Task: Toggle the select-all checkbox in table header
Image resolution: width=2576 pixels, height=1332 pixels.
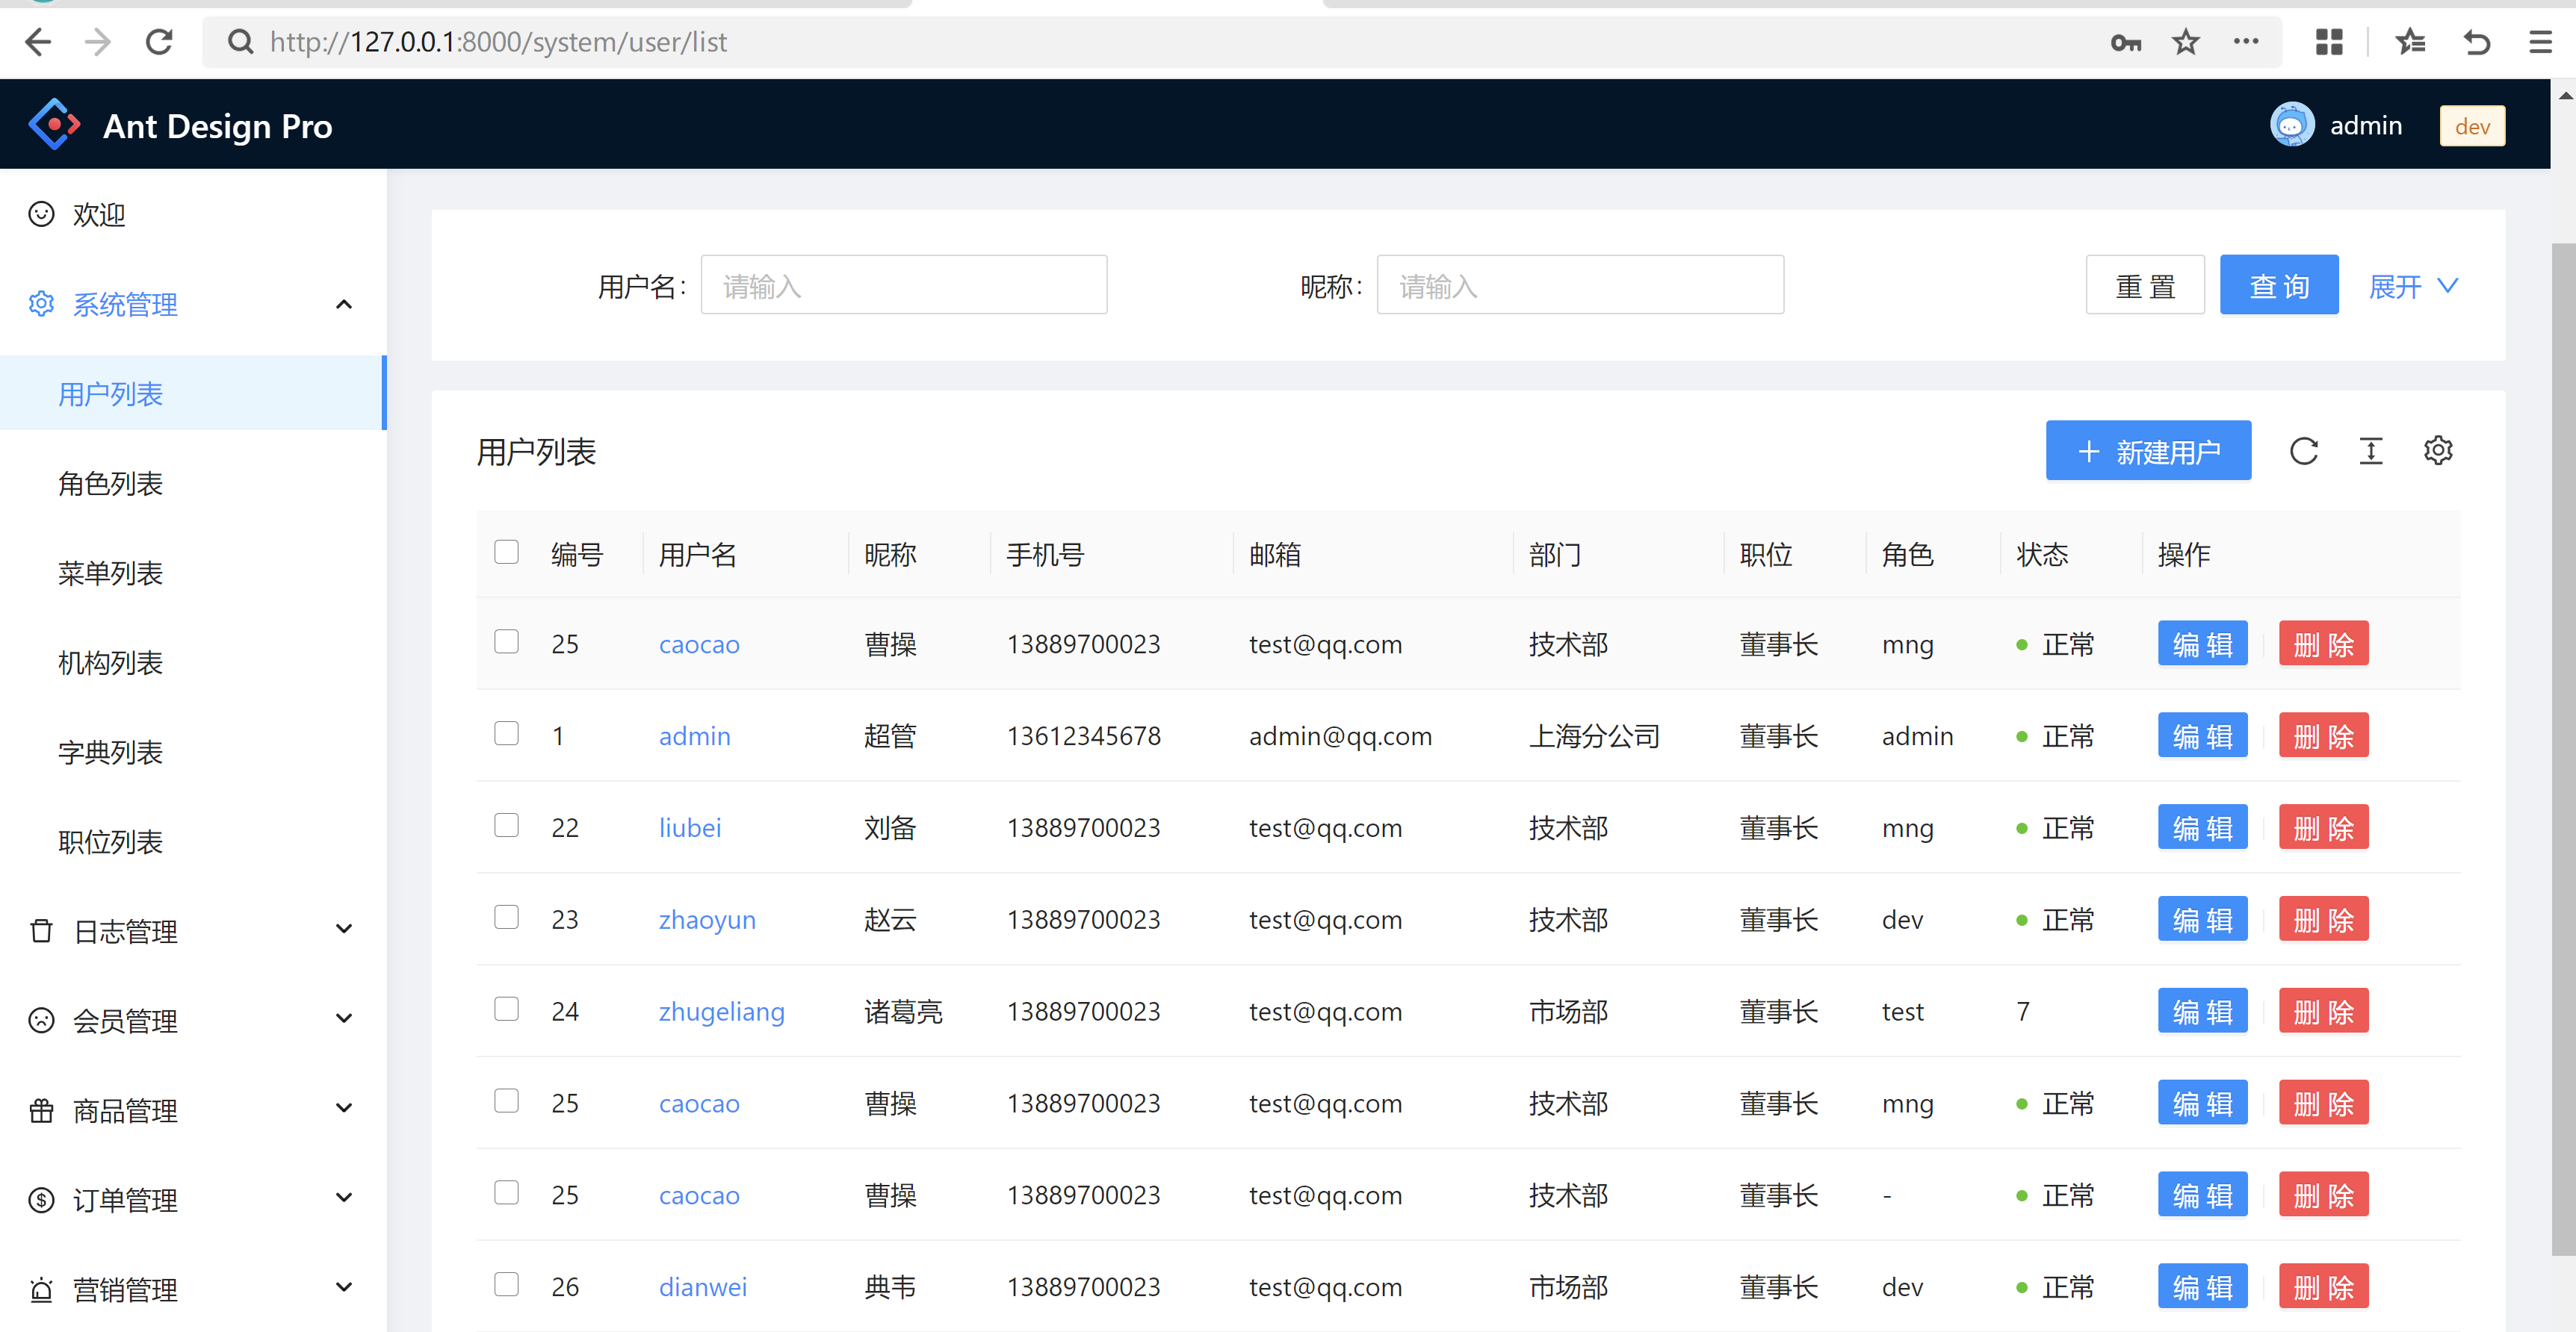Action: [x=506, y=552]
